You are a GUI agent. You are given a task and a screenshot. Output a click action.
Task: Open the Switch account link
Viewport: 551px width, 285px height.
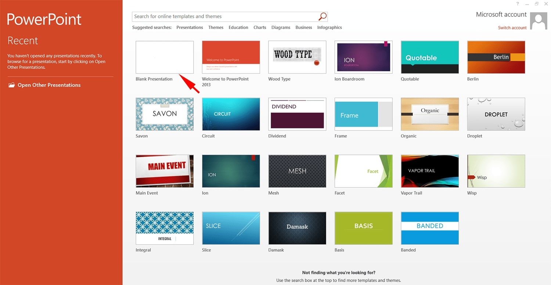(x=512, y=28)
